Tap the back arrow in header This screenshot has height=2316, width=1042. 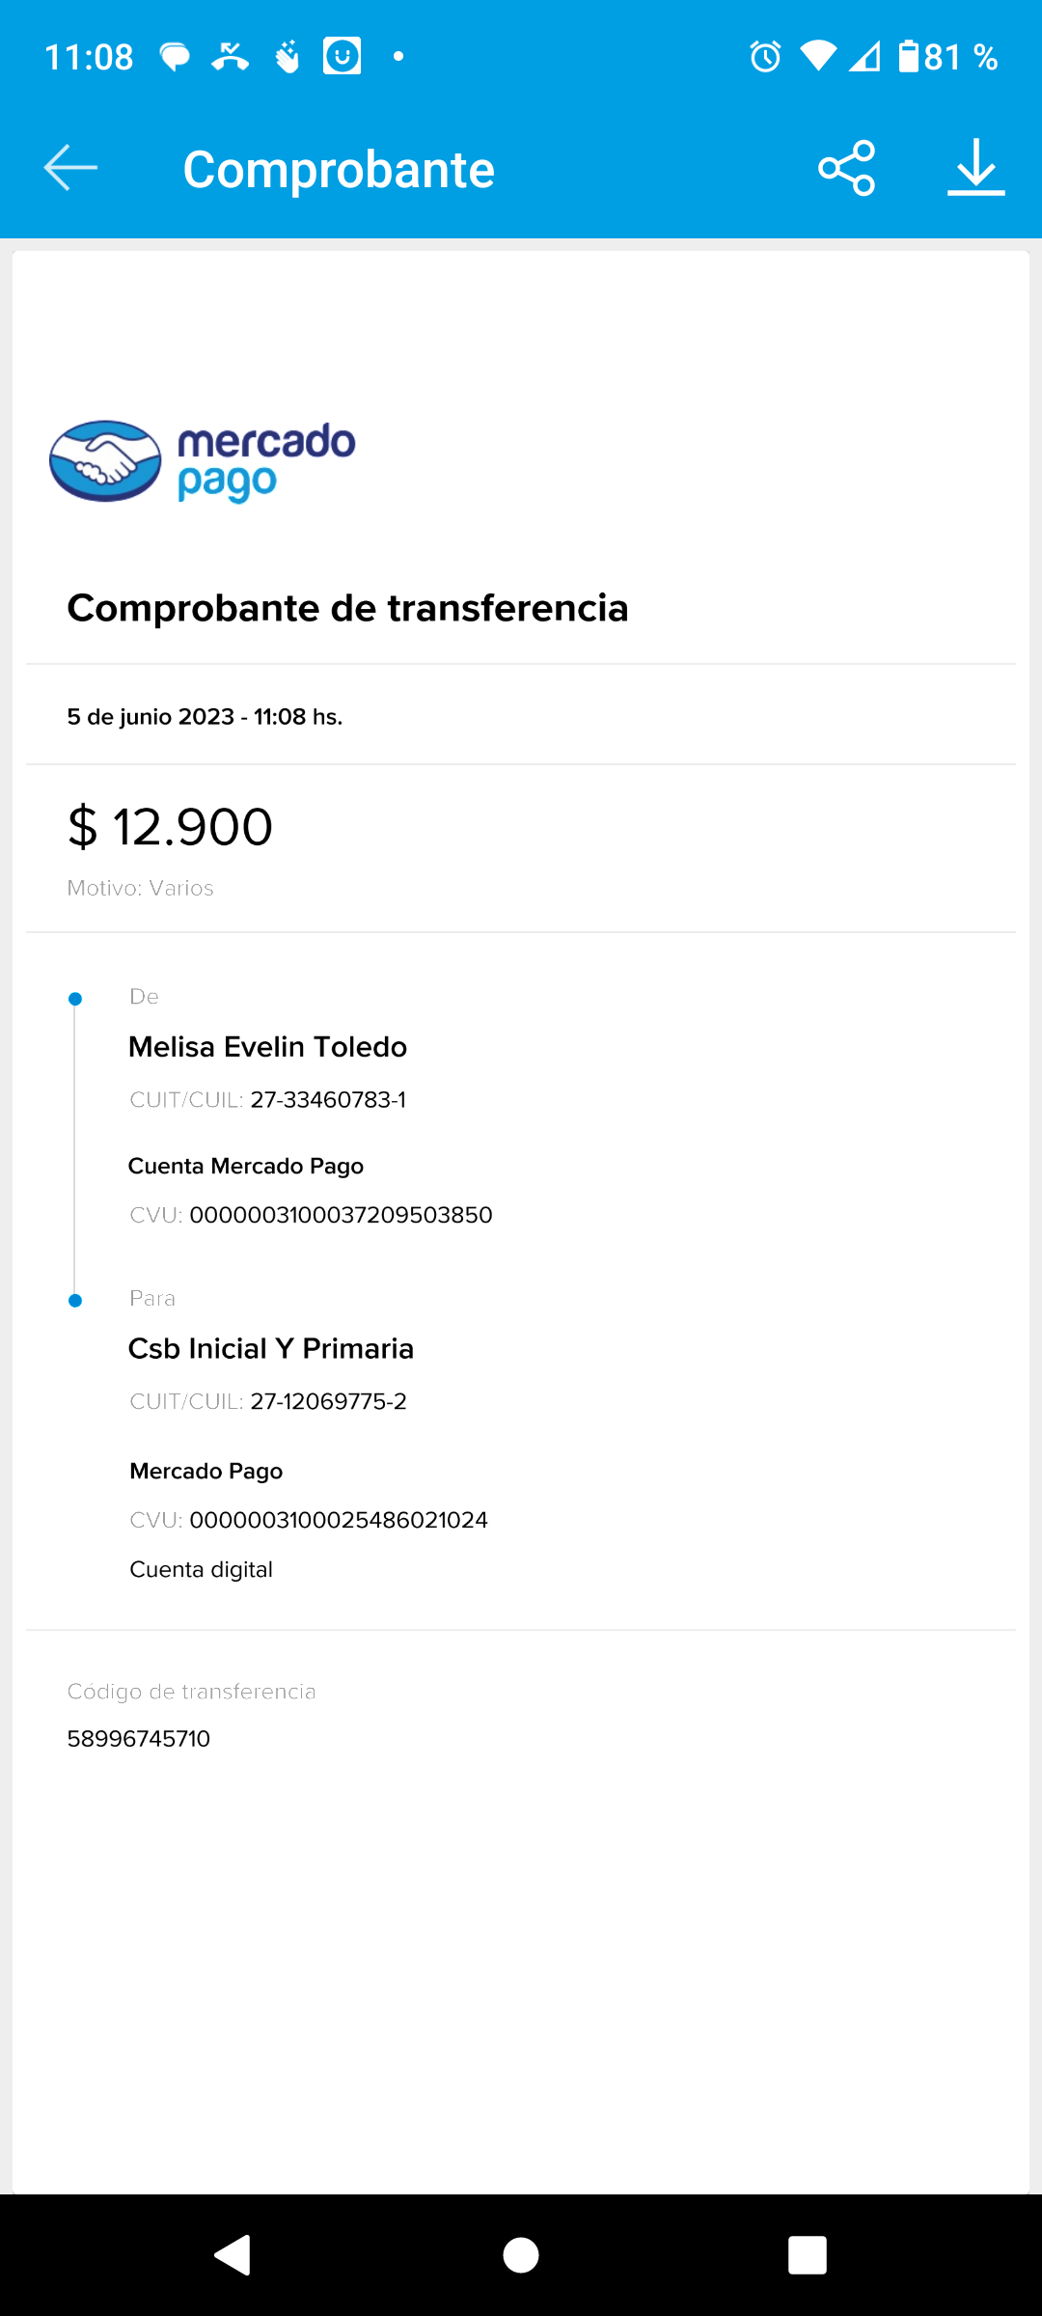pyautogui.click(x=70, y=168)
